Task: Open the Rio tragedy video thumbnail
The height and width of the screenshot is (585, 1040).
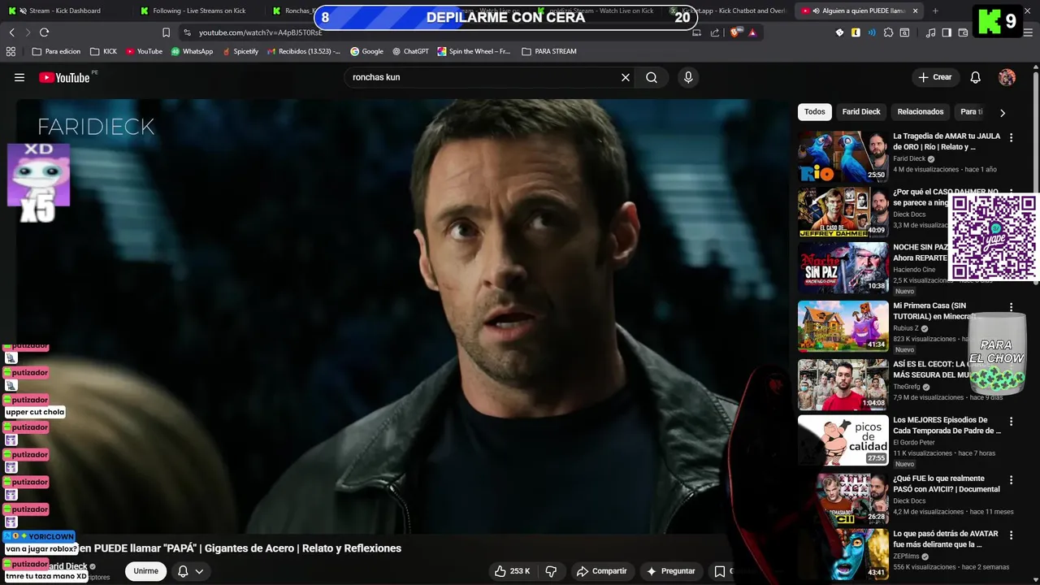Action: [x=843, y=157]
